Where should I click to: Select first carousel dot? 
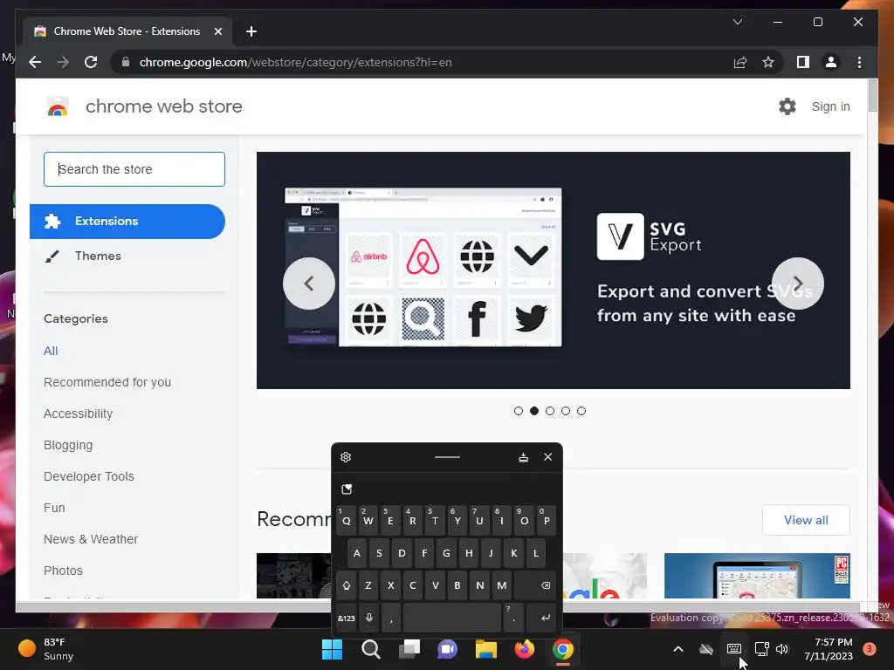tap(519, 411)
